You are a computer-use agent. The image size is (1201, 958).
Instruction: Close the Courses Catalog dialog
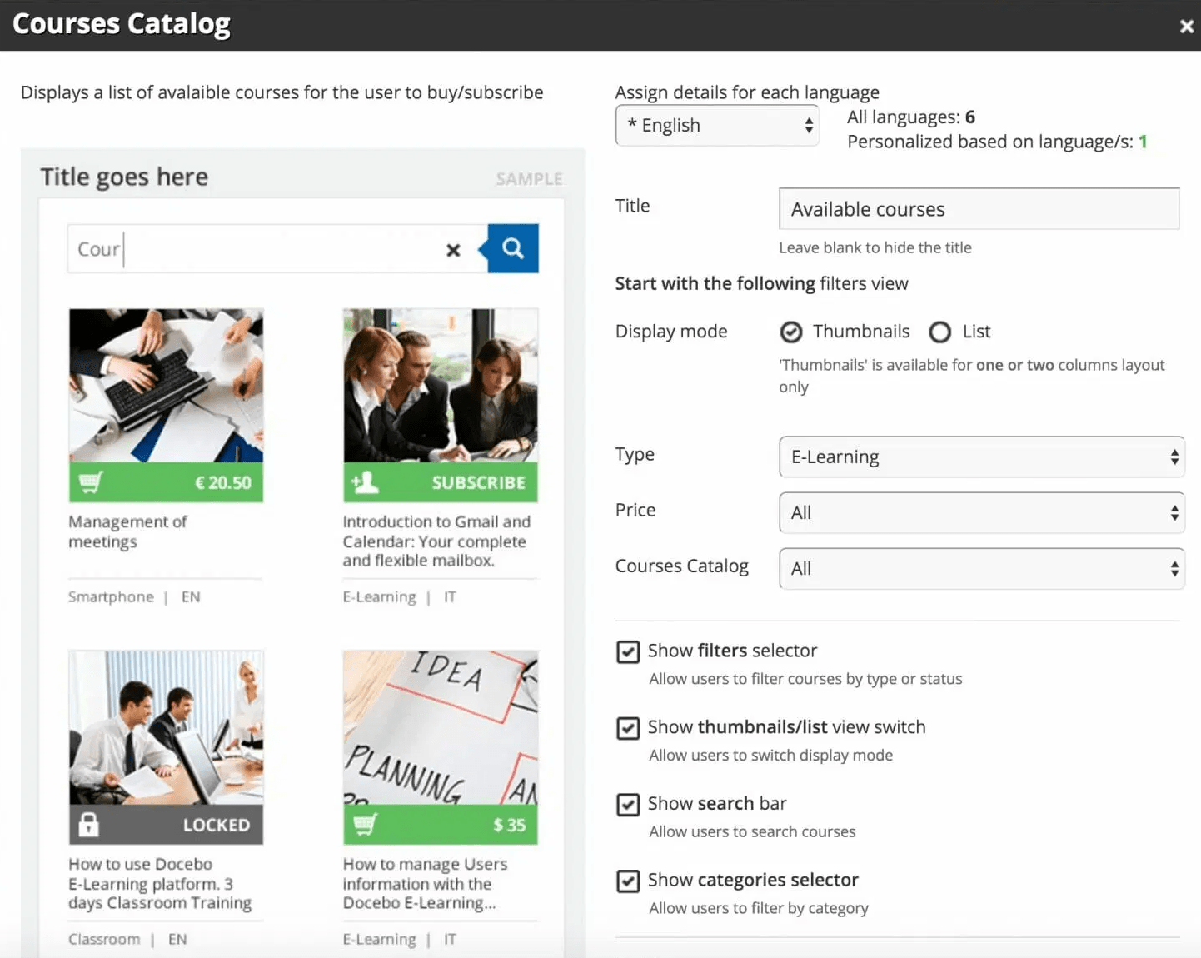[x=1186, y=27]
